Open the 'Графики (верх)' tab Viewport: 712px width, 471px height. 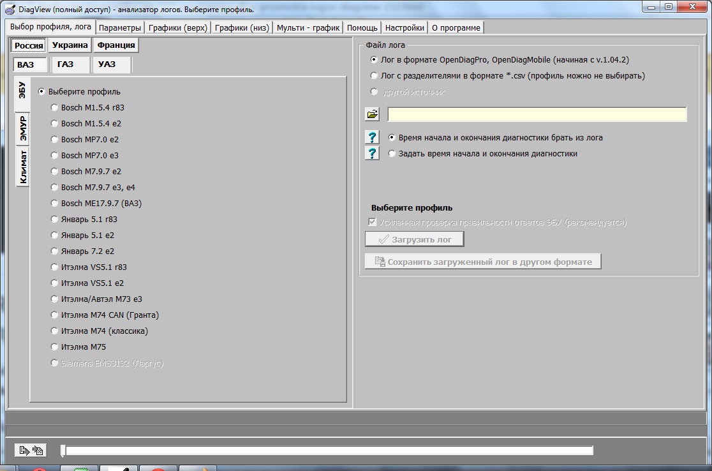click(178, 27)
